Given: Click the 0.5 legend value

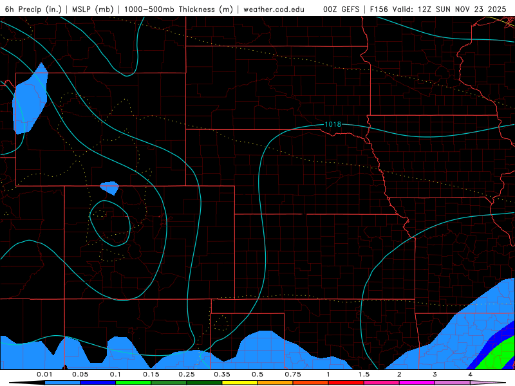Looking at the screenshot, I should [257, 374].
